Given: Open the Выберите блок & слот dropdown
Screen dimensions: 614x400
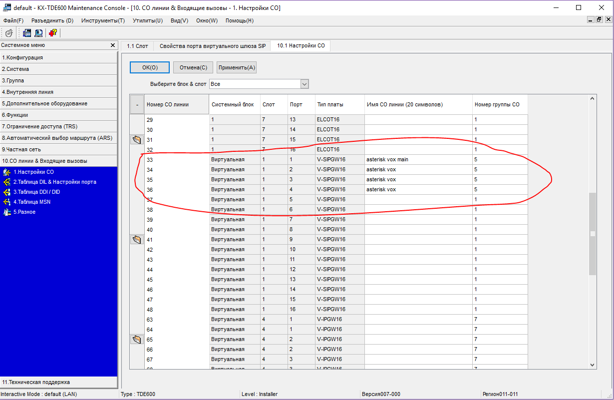Looking at the screenshot, I should click(x=305, y=84).
